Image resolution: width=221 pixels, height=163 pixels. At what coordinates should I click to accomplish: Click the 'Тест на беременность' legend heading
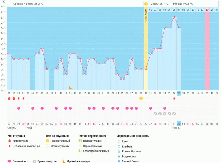[x=92, y=136]
